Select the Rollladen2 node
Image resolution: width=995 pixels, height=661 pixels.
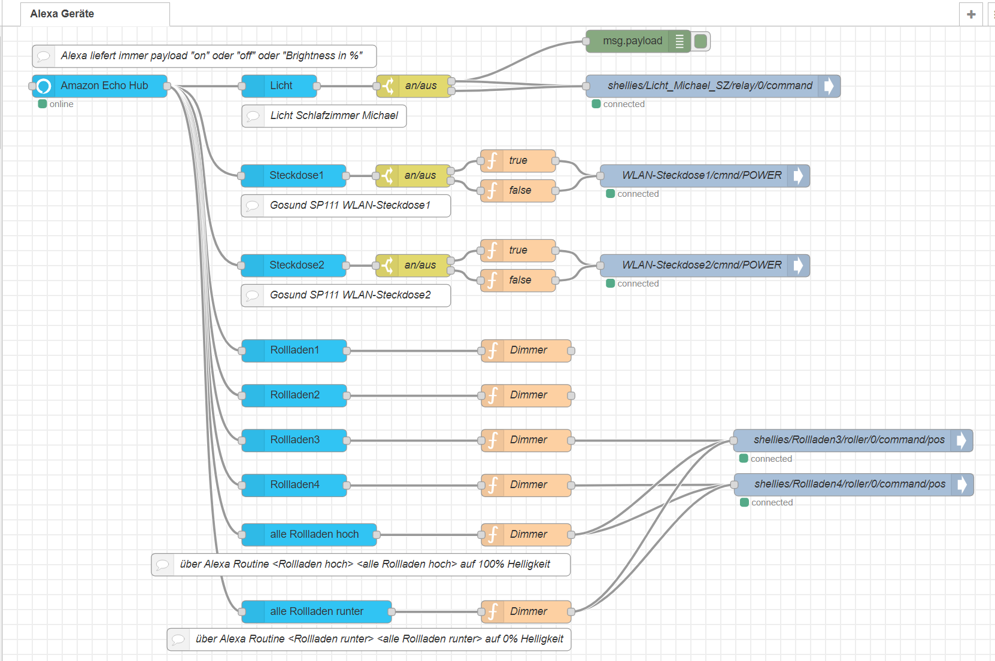294,395
